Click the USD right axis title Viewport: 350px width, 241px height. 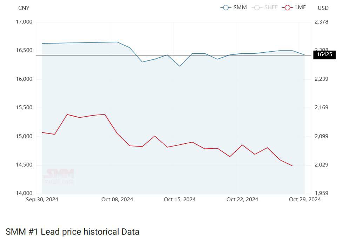323,8
